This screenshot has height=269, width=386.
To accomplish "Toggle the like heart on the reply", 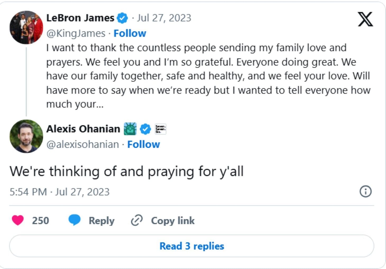I will click(x=19, y=220).
